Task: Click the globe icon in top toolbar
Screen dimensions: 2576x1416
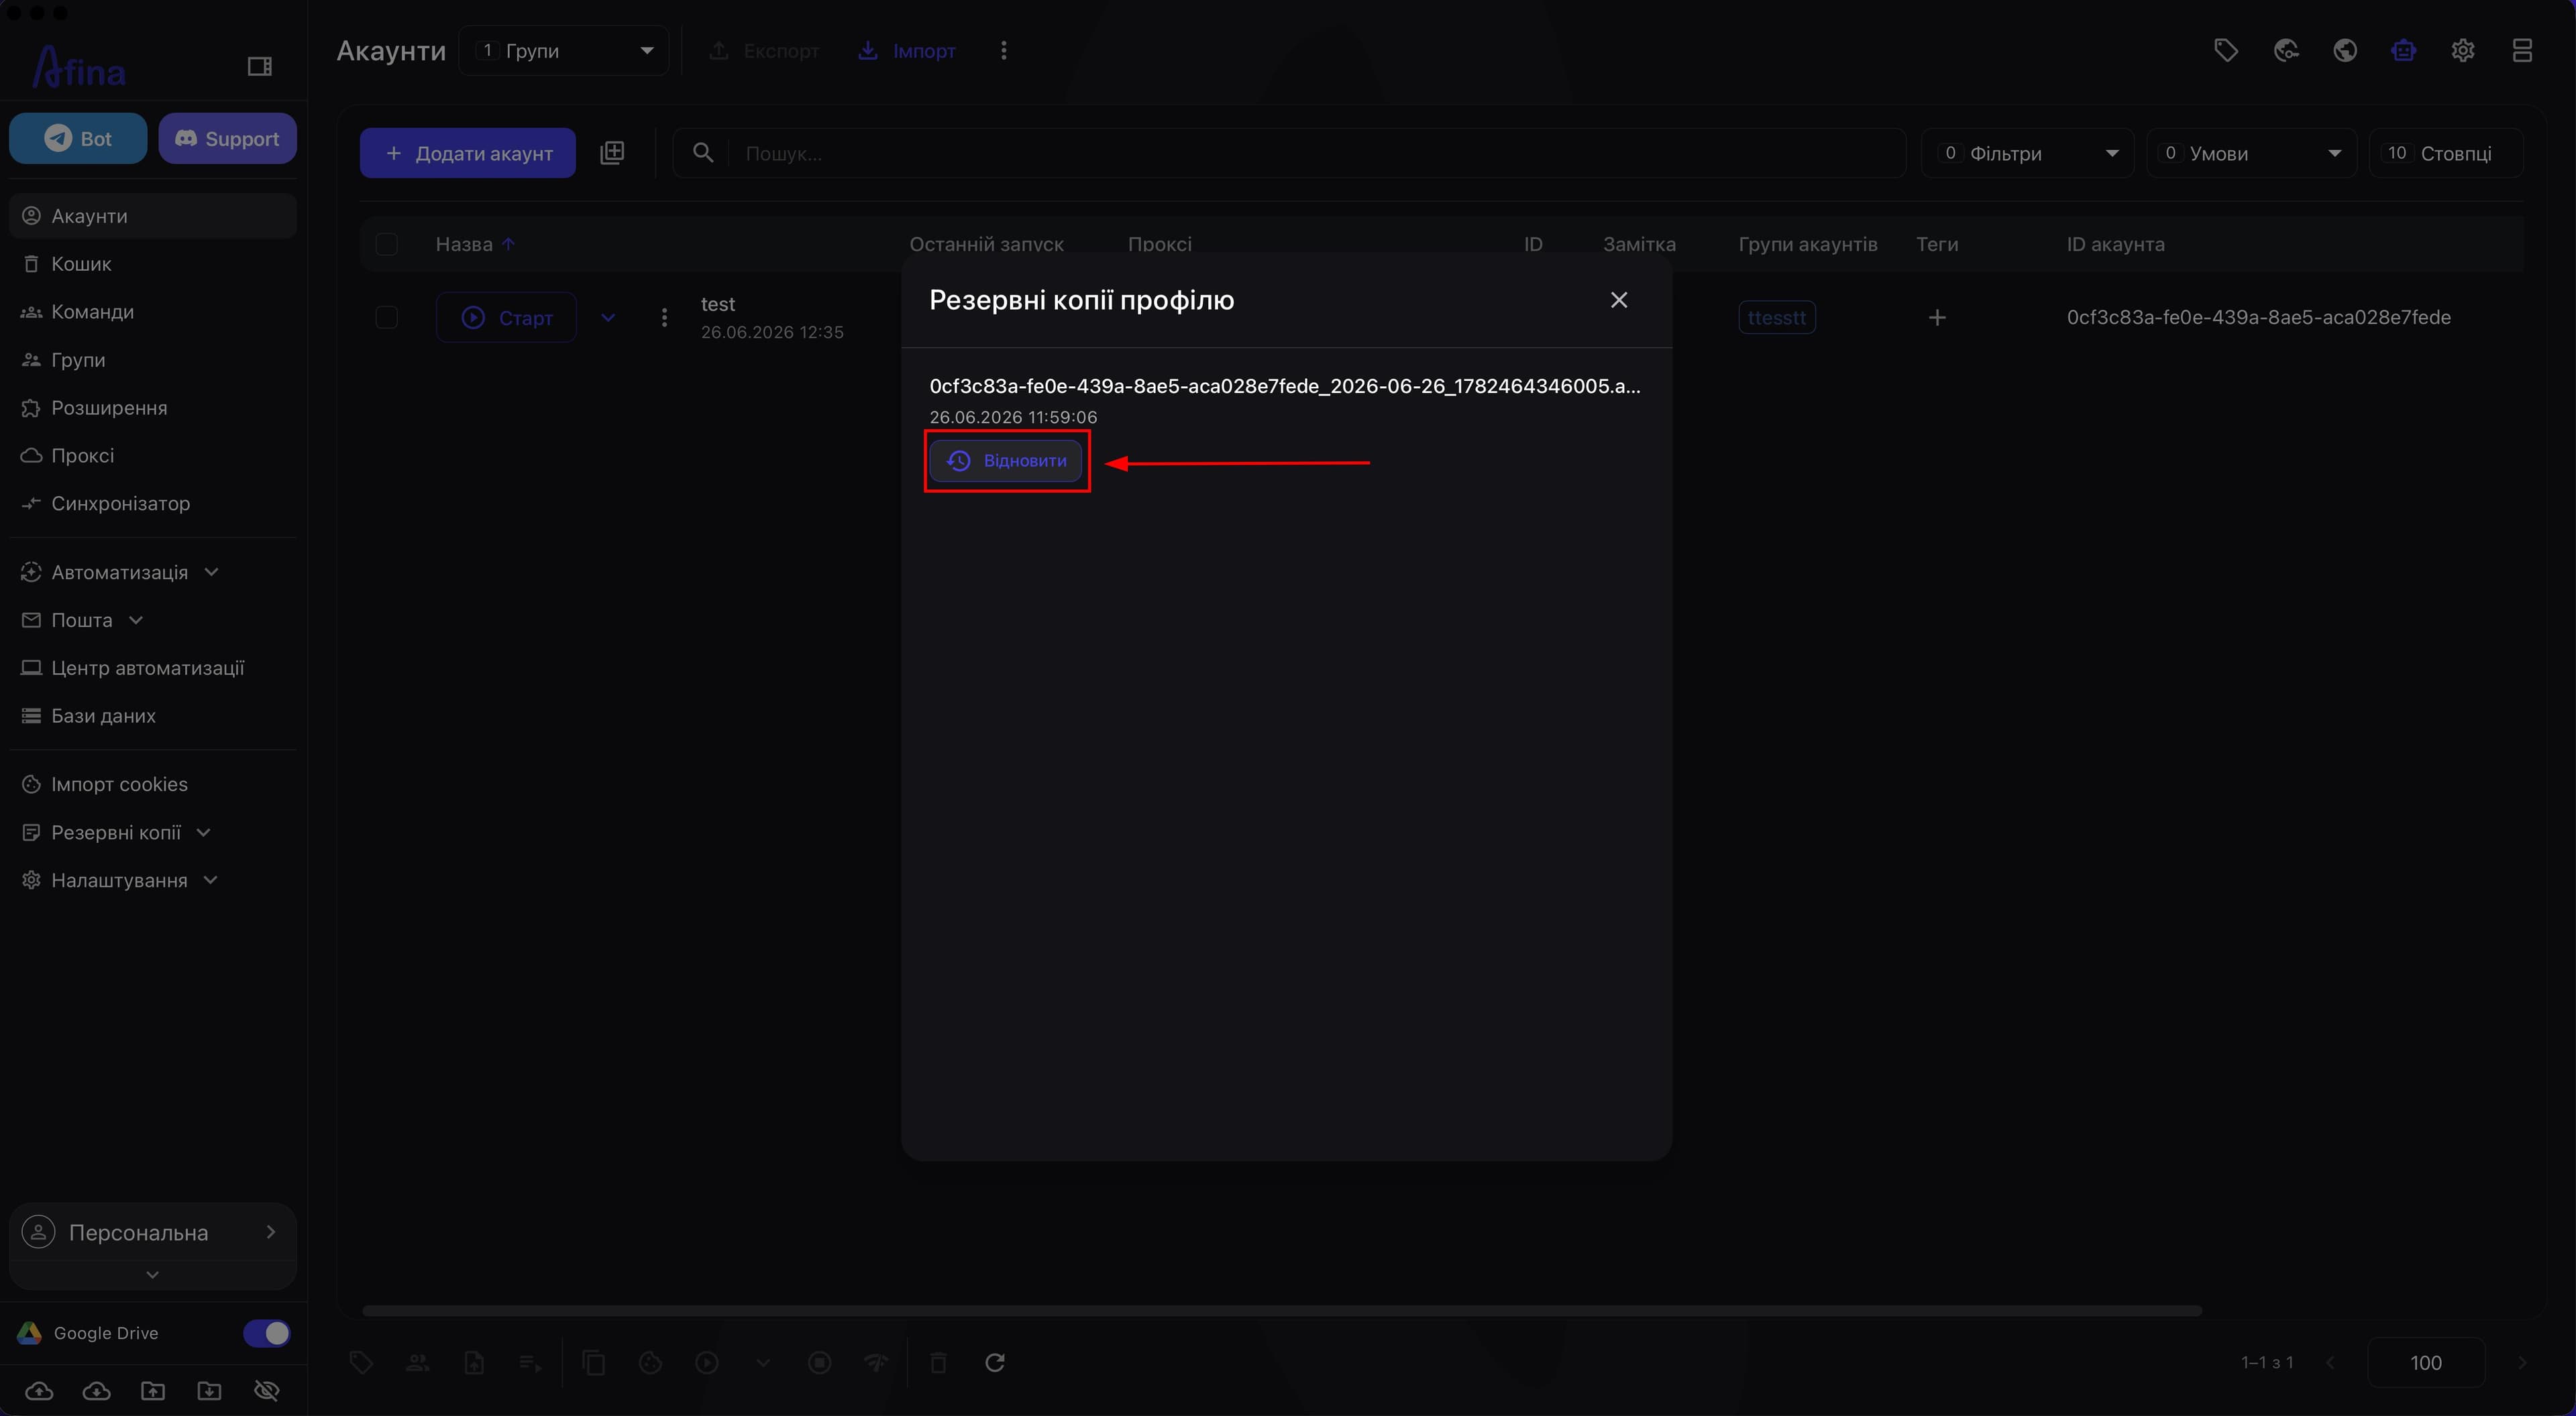Action: click(2345, 50)
